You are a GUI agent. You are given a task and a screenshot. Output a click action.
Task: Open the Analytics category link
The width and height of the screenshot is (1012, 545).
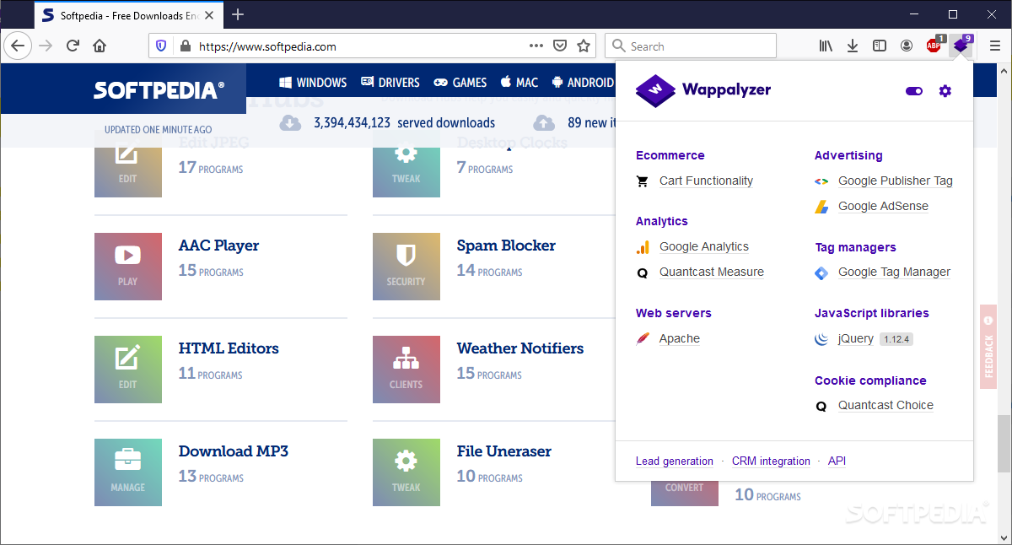click(x=661, y=221)
